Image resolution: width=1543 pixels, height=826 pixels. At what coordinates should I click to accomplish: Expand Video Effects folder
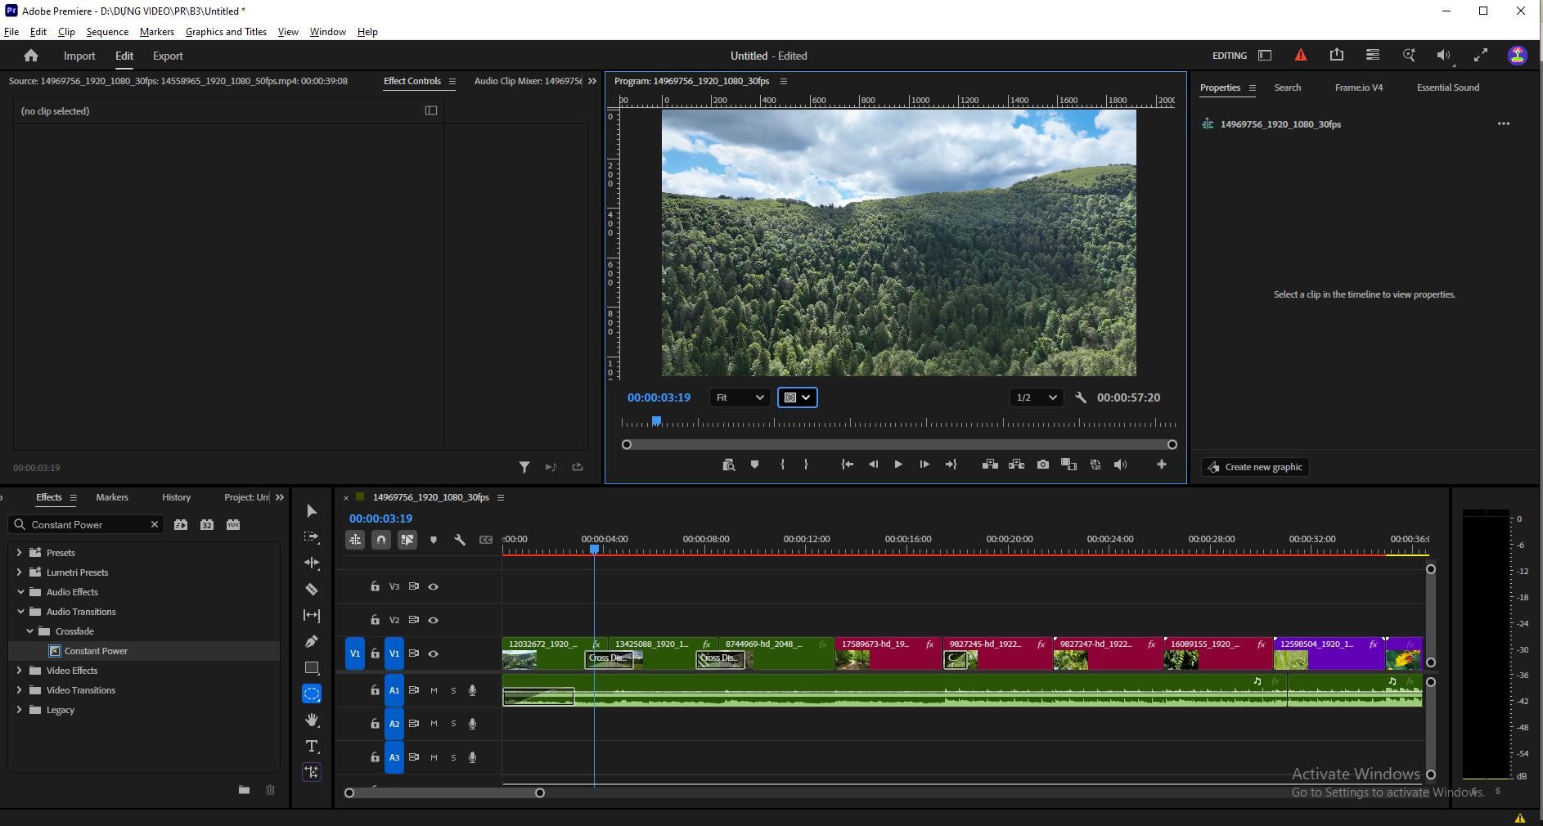(19, 671)
